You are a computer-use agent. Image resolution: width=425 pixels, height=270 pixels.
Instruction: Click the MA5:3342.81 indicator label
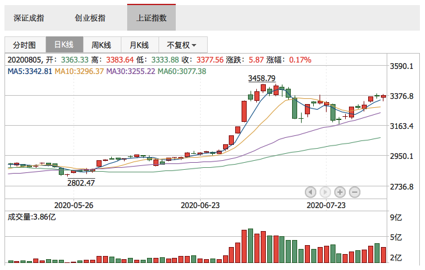tap(29, 71)
